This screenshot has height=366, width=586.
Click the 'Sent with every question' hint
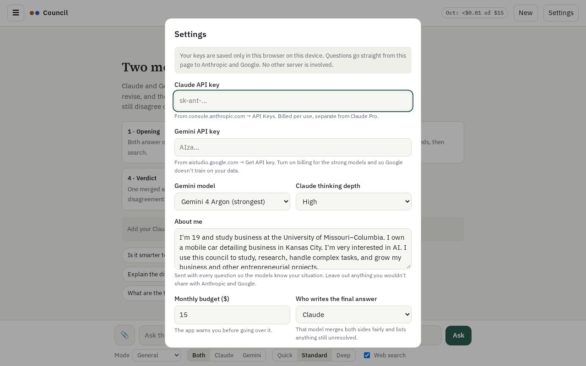point(290,280)
